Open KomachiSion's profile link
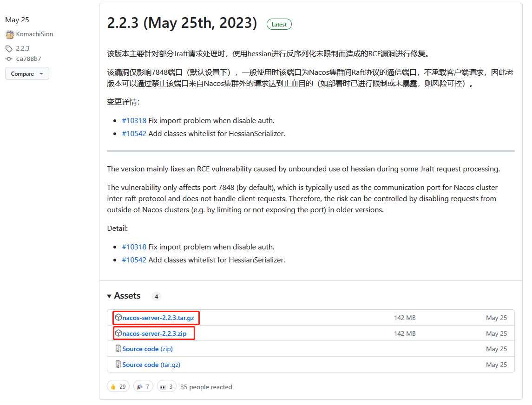The image size is (532, 405). click(34, 34)
